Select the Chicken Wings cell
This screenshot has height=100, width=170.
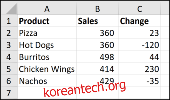click(47, 69)
